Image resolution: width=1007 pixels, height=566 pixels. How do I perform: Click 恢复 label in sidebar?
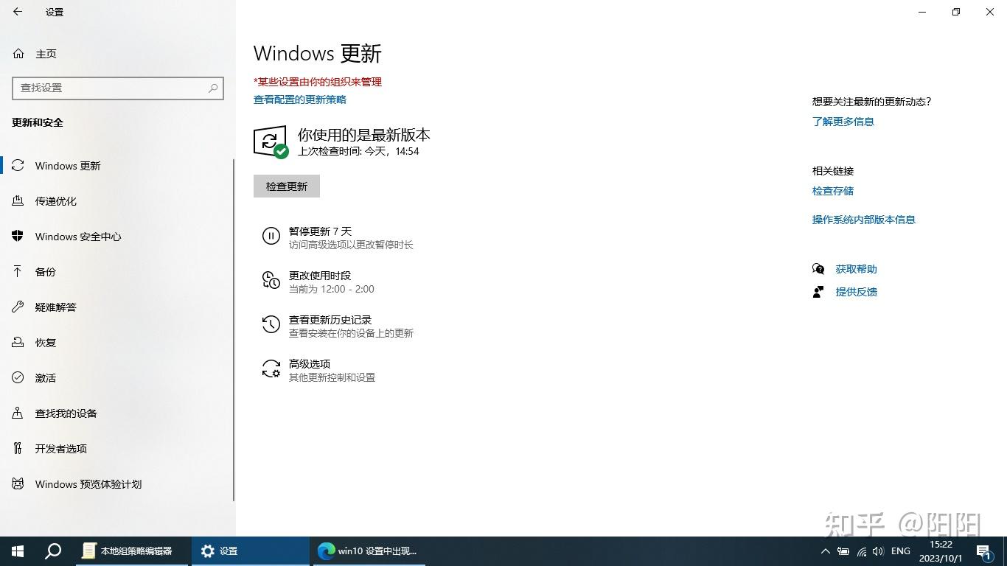[x=46, y=343]
